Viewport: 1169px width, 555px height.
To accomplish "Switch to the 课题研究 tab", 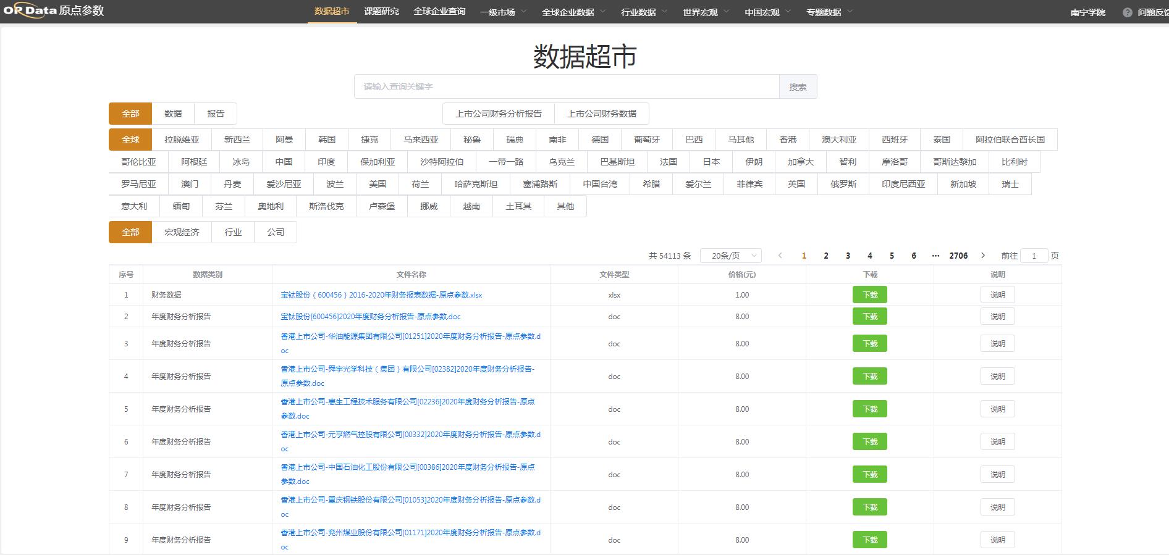I will tap(381, 12).
